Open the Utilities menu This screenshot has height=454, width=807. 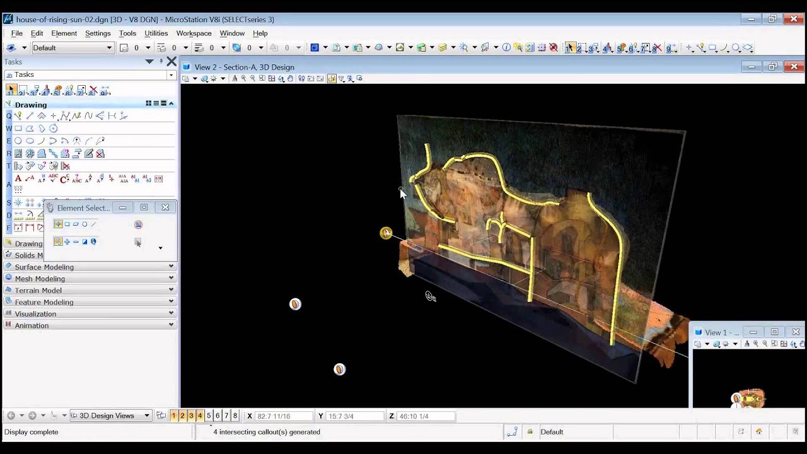(x=156, y=33)
